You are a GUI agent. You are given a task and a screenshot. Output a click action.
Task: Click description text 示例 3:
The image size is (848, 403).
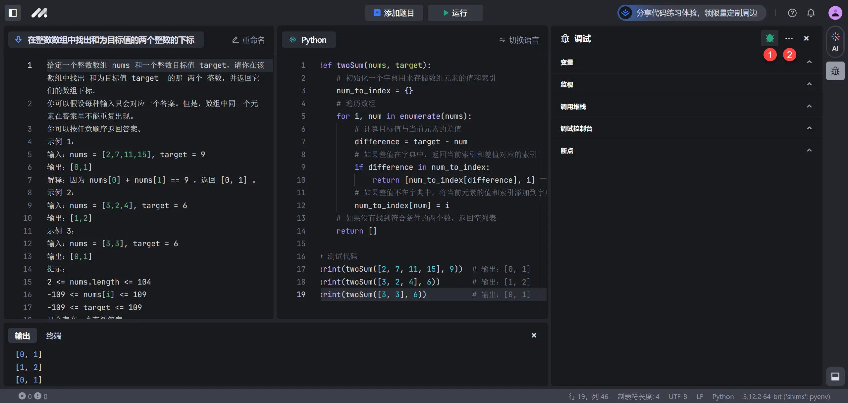60,231
